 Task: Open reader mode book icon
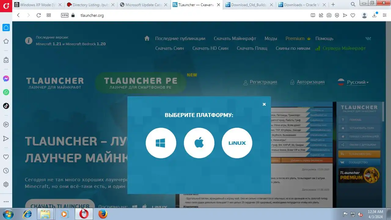coord(313,15)
